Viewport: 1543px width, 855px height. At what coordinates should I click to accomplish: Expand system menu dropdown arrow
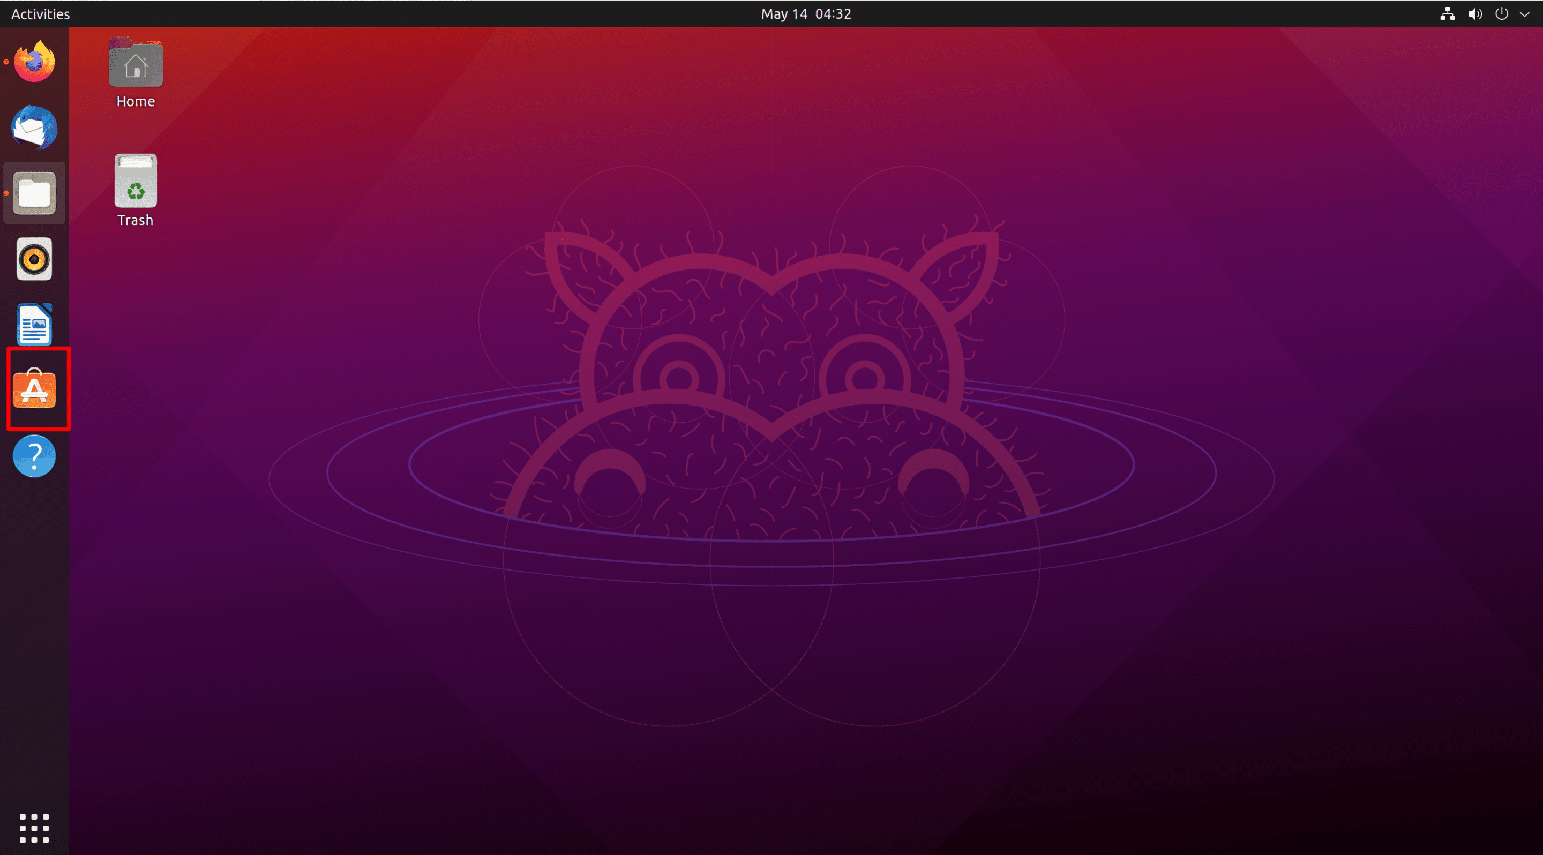pyautogui.click(x=1524, y=14)
